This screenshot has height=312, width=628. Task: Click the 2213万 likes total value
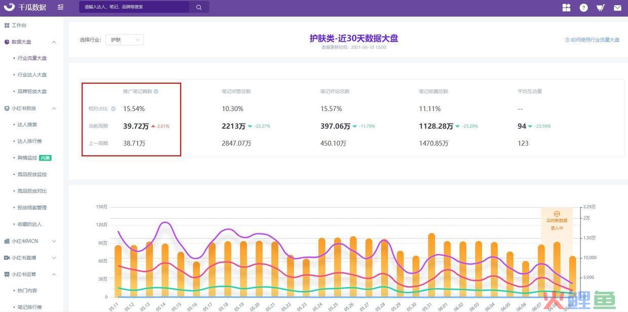(x=233, y=126)
